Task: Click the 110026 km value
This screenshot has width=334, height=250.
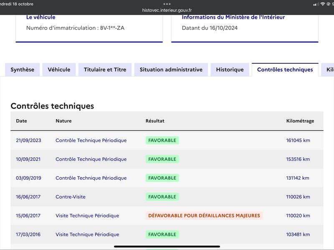Action: [298, 197]
